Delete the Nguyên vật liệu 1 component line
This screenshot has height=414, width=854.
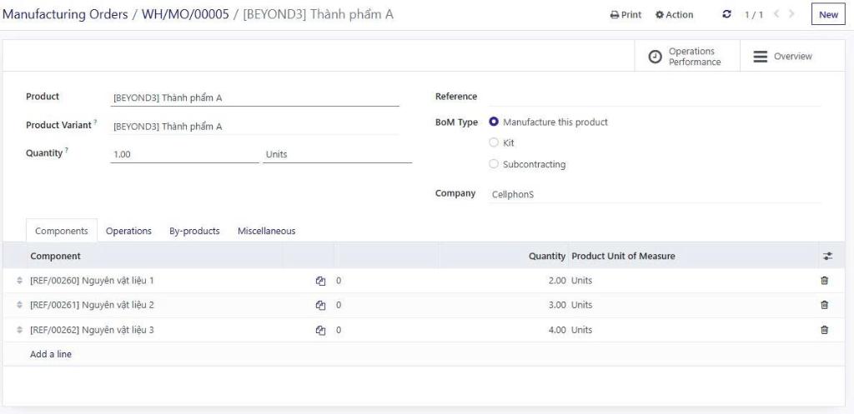click(x=824, y=281)
